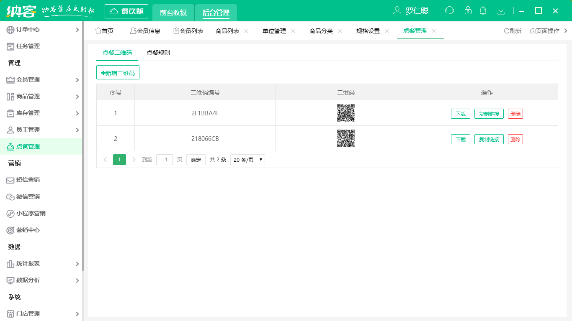Click the 新增二维码 button
The image size is (572, 321).
[x=118, y=73]
